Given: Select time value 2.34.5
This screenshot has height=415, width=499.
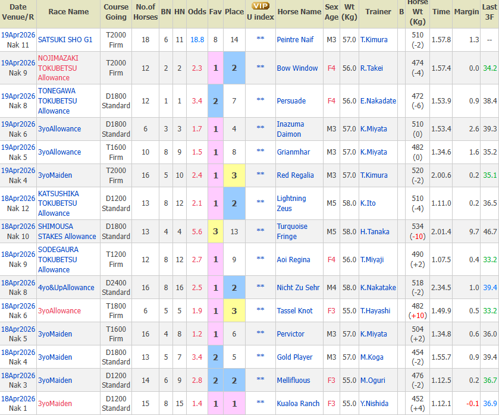Looking at the screenshot, I should pyautogui.click(x=441, y=287).
